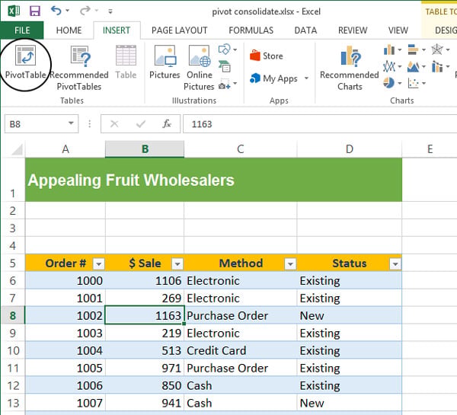This screenshot has width=457, height=415.
Task: Insert a combo chart
Action: point(437,66)
